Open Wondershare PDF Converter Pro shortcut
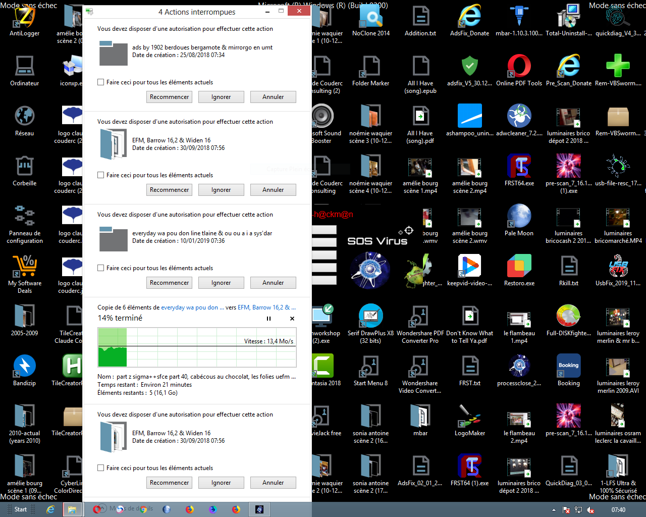The image size is (646, 517). point(420,325)
